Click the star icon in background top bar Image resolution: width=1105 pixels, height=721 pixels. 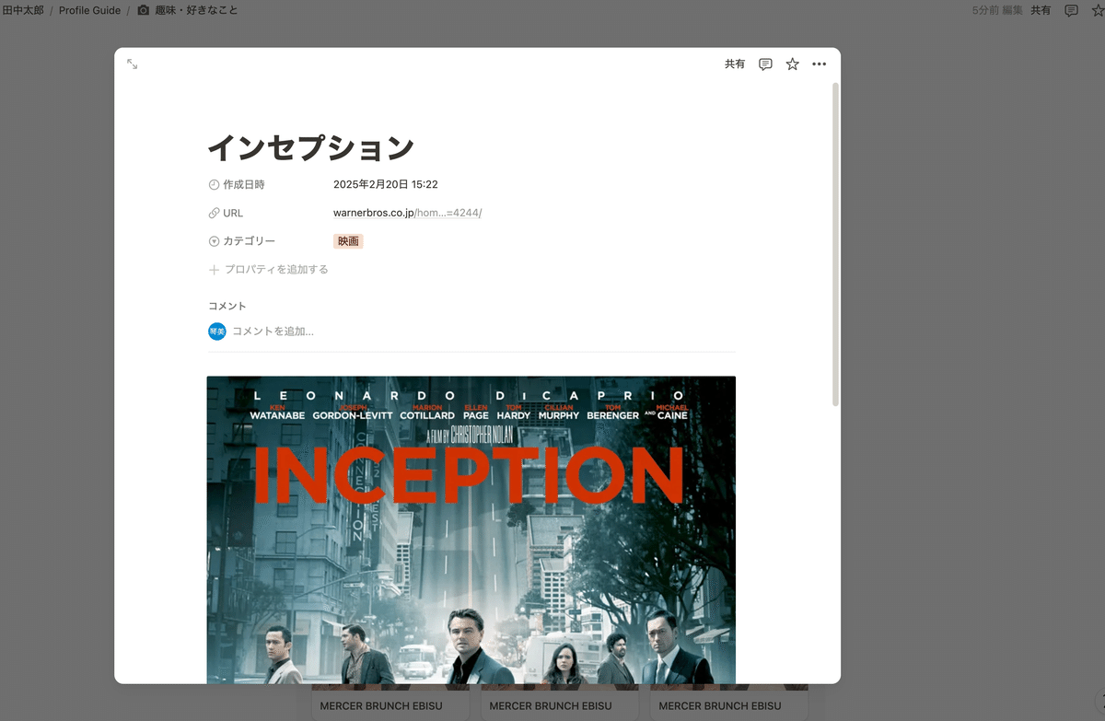pyautogui.click(x=1099, y=10)
